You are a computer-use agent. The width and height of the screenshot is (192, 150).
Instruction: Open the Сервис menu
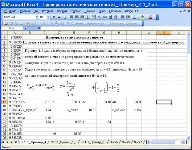tap(76, 11)
